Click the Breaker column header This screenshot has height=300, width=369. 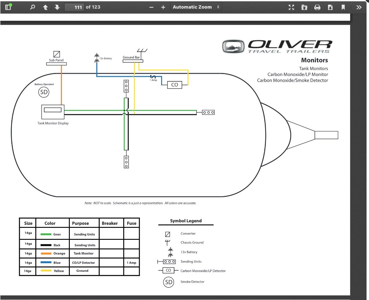coord(110,223)
